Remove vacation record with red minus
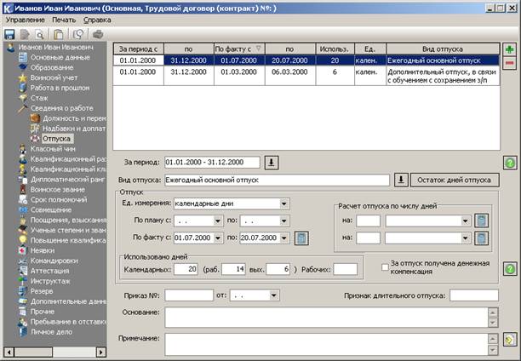This screenshot has width=521, height=361. (509, 63)
